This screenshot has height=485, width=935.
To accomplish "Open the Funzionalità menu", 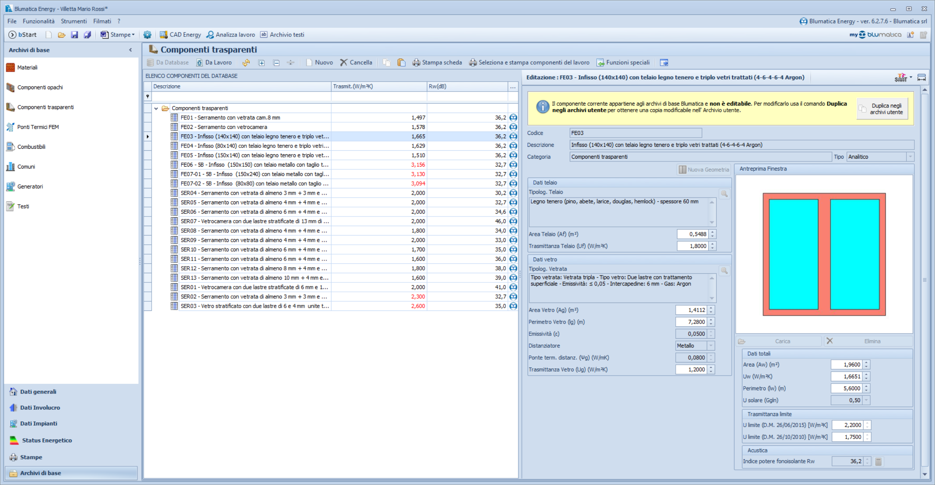I will tap(39, 21).
